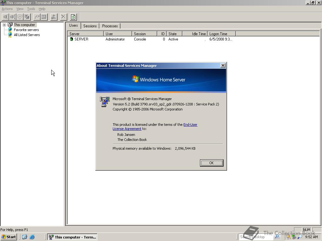The width and height of the screenshot is (322, 241).
Task: Open the Help menu
Action: 42,9
